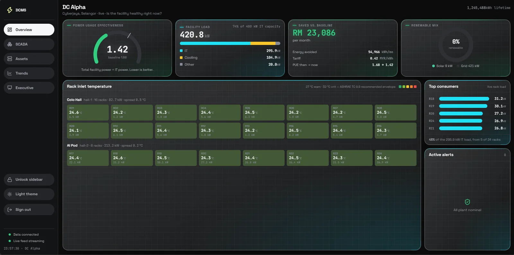Click the R18 top consumer load bar
The height and width of the screenshot is (255, 514).
point(464,99)
